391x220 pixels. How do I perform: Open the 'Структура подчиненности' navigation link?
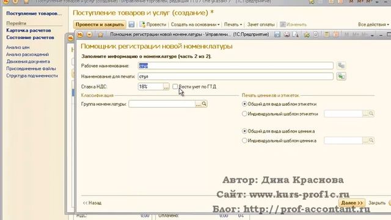32,76
